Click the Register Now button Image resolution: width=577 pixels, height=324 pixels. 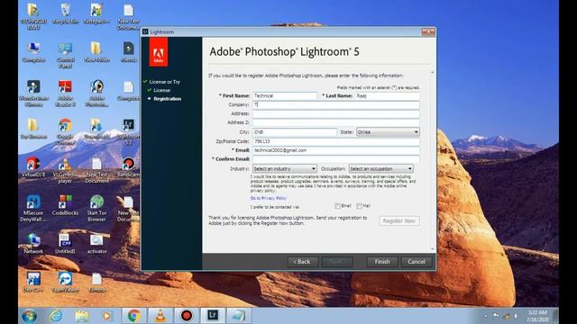pos(399,220)
